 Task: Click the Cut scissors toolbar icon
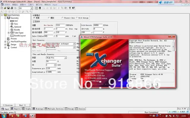(59, 8)
